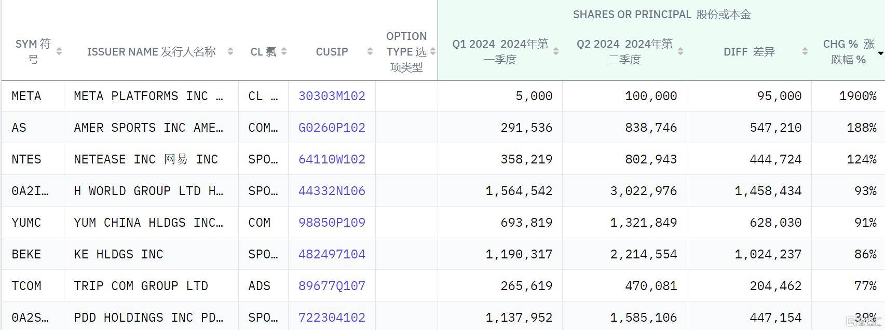
Task: Click issuer name YUM CHINA HLDGS INC
Action: pos(148,223)
